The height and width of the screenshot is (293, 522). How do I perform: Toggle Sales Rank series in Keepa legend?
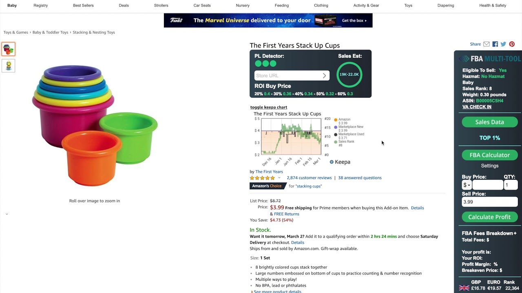coord(336,142)
